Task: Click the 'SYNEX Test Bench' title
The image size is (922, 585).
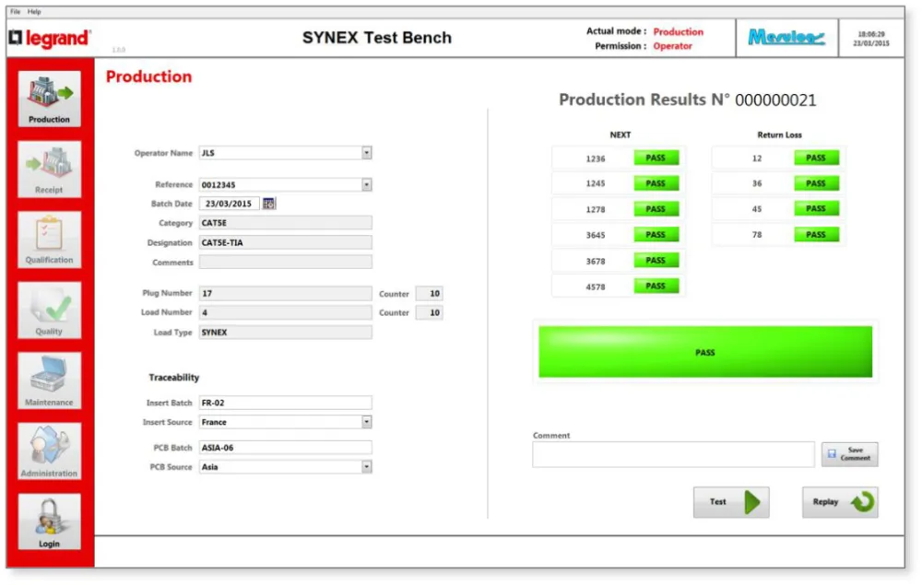Action: pyautogui.click(x=377, y=38)
